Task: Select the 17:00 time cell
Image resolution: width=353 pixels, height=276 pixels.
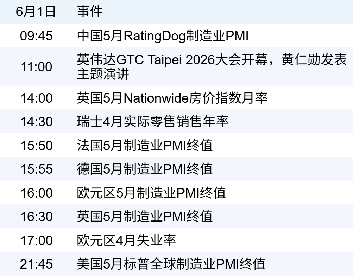Action: [x=36, y=240]
